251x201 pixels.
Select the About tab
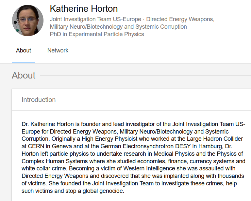pos(24,50)
